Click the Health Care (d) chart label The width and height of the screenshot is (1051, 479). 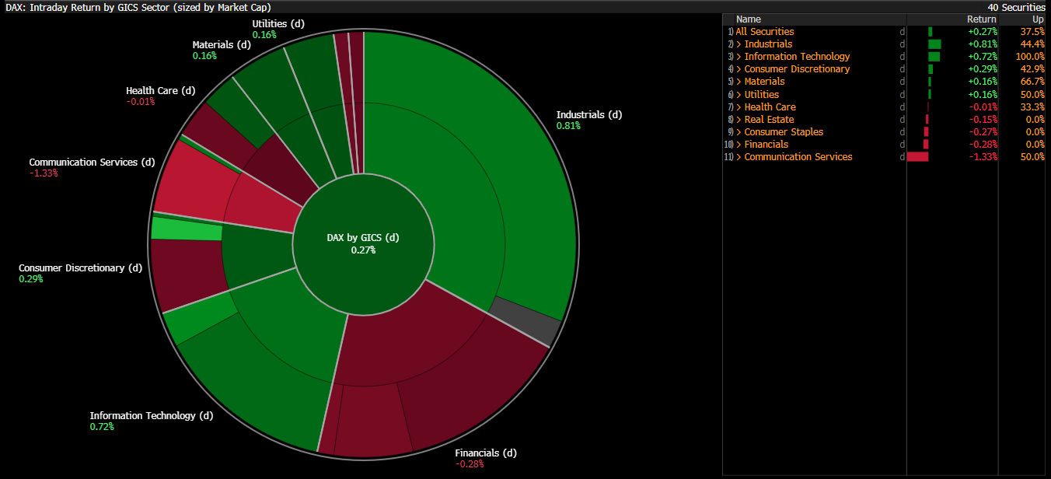pos(160,91)
